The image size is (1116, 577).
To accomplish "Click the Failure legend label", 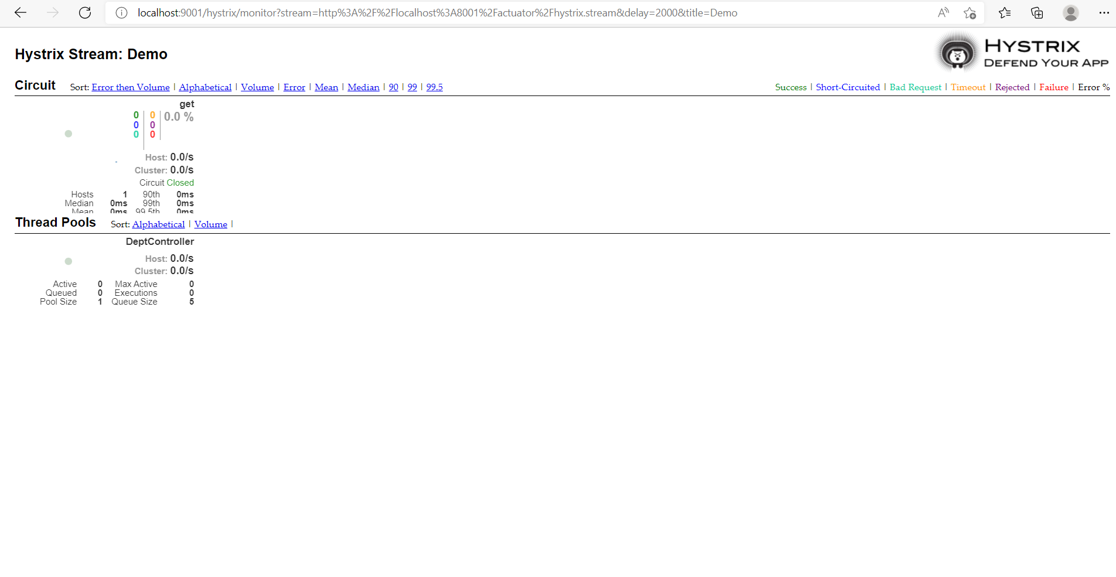I will pyautogui.click(x=1054, y=87).
